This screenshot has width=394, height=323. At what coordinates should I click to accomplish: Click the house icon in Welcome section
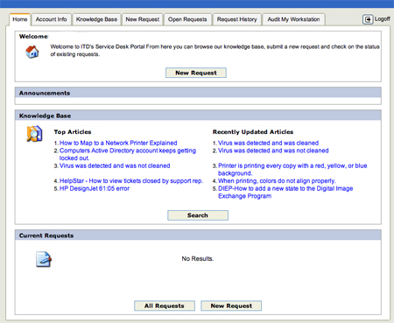tap(32, 52)
